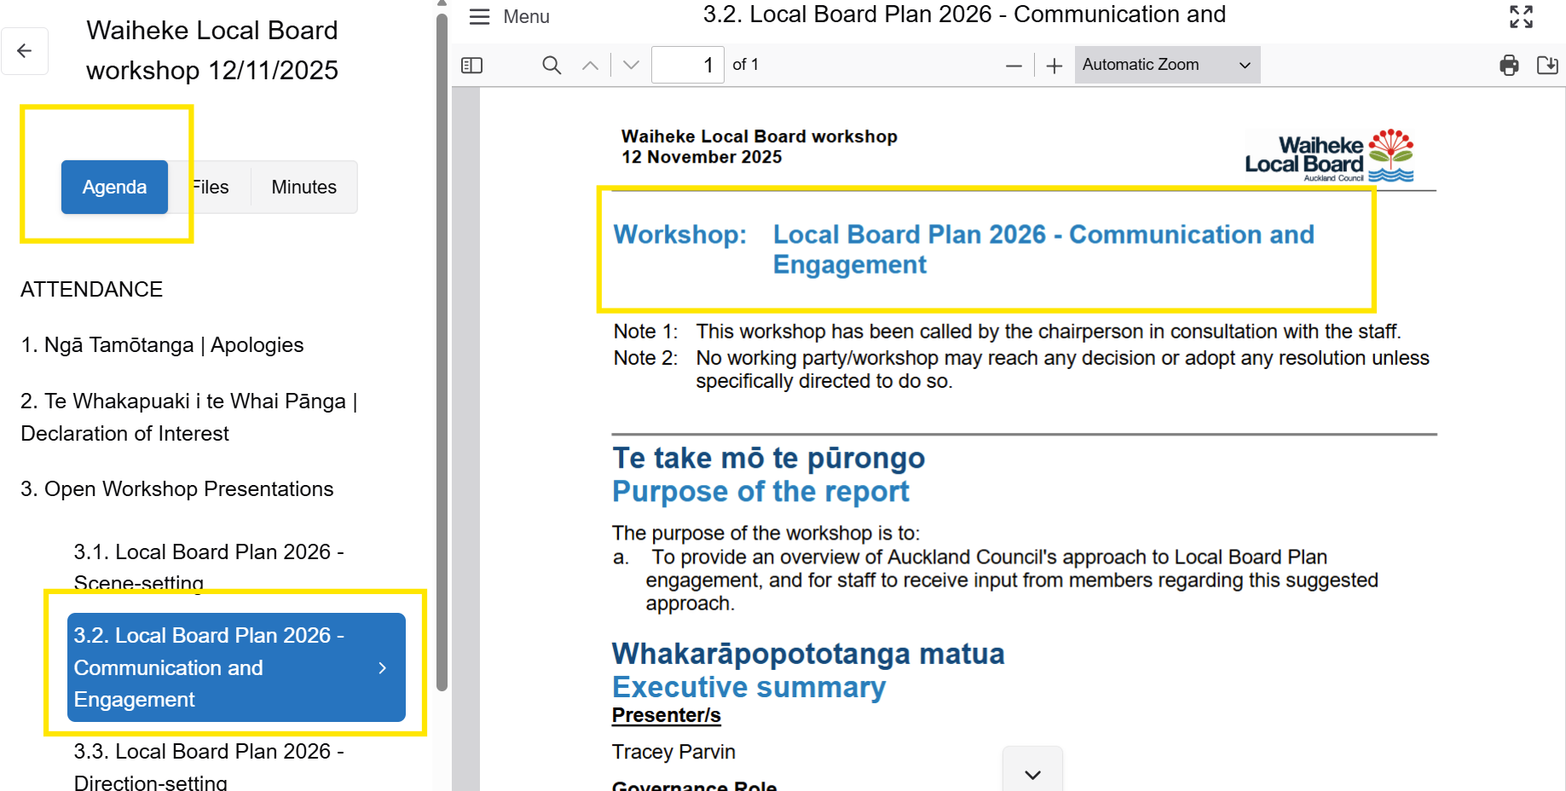Download the agenda PDF
This screenshot has height=791, width=1566.
tap(1548, 65)
